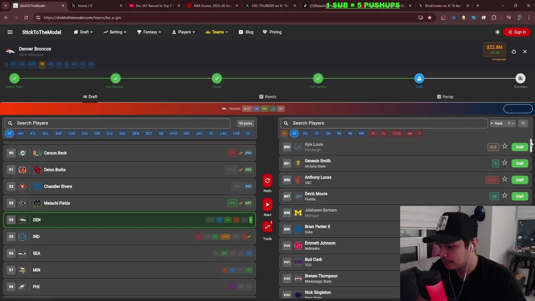The width and height of the screenshot is (535, 301).
Task: Go to the Free Agency step
Action: [318, 79]
